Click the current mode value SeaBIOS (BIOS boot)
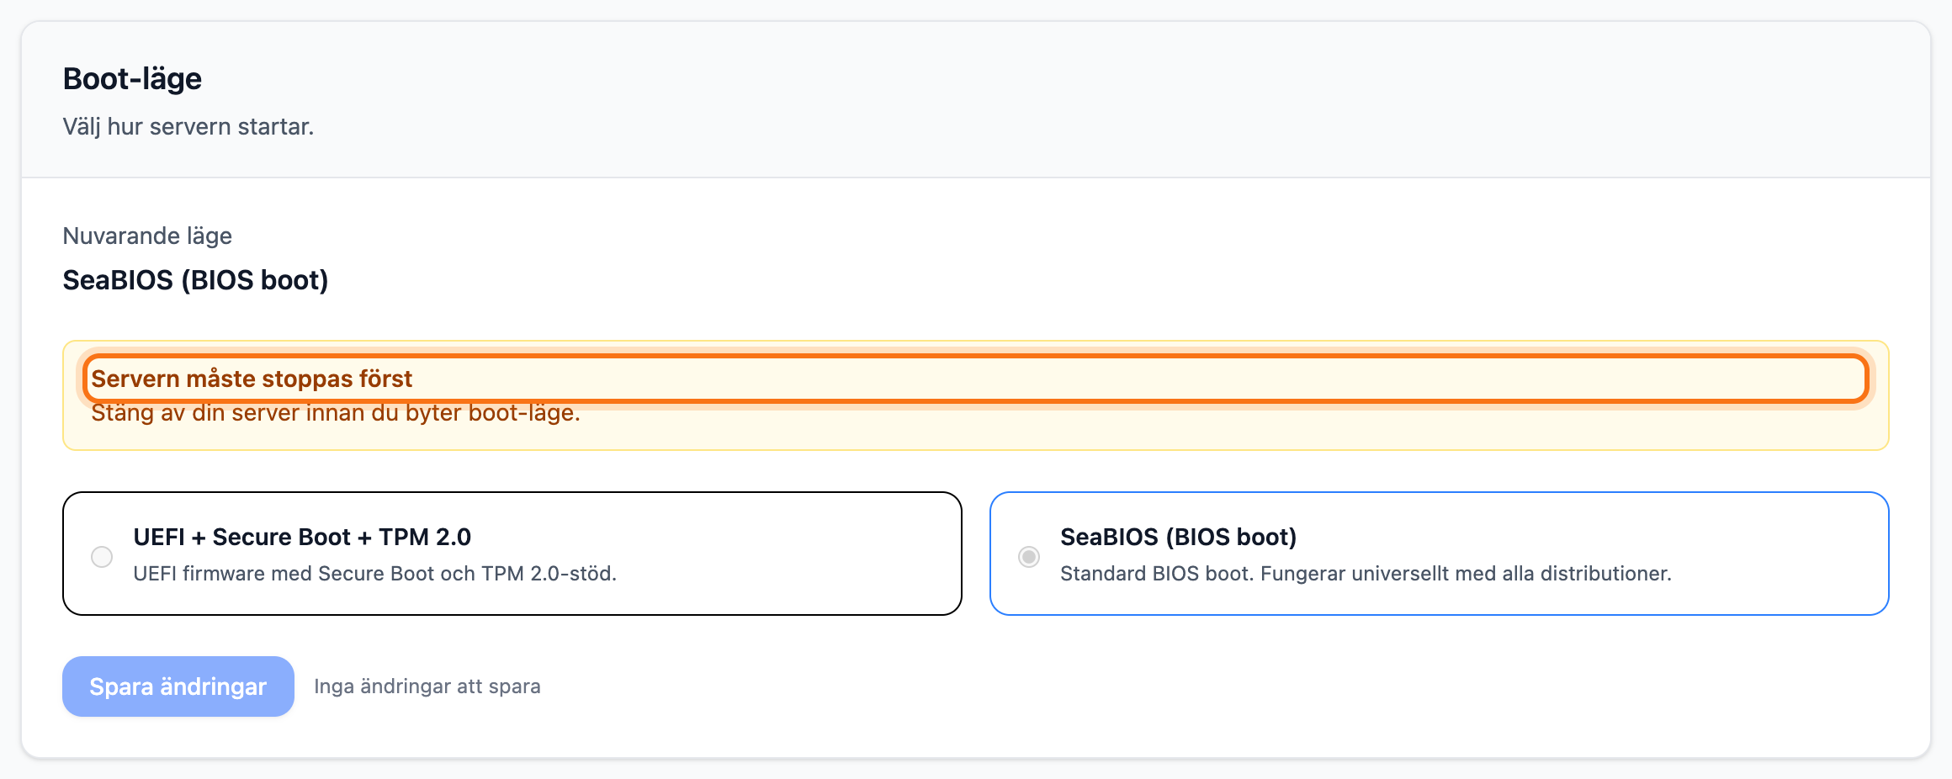Screen dimensions: 1952x779 pos(195,280)
